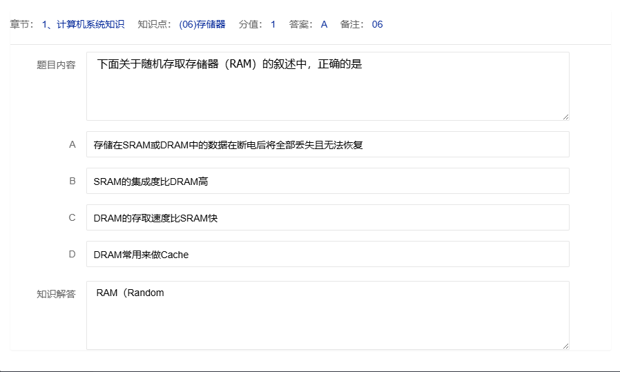Viewport: 620px width, 372px height.
Task: Click the "B" option label
Action: [72, 182]
